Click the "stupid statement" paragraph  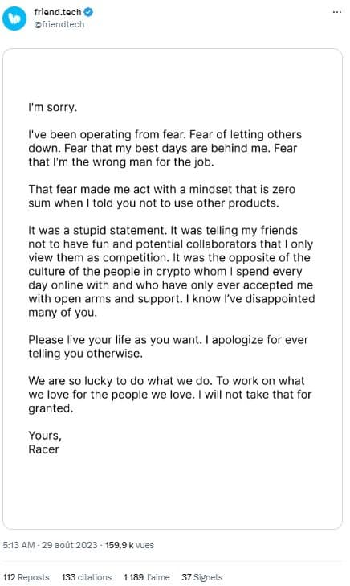(x=171, y=272)
